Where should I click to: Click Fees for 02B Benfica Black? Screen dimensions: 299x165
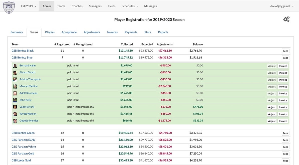click(285, 51)
